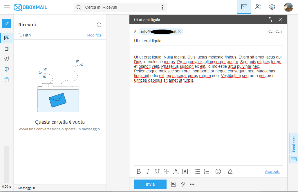Open the Trash folder in sidebar
Screen dimensions: 298x192
[7, 80]
